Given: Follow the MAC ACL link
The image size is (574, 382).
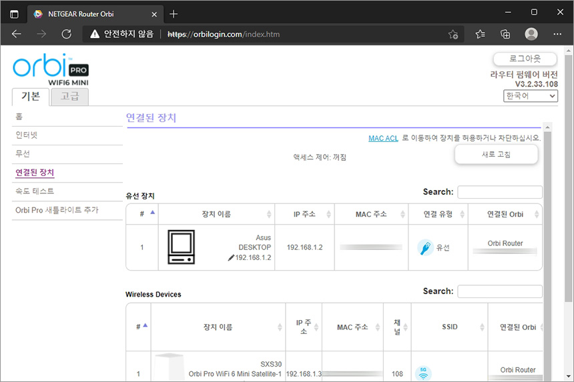Looking at the screenshot, I should pos(383,138).
